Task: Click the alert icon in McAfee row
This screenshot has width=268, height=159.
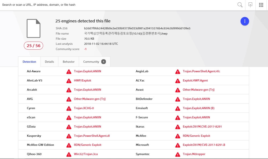Action: (178, 136)
